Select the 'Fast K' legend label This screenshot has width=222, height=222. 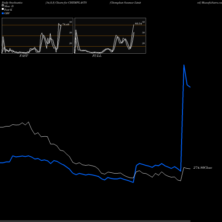8,10
